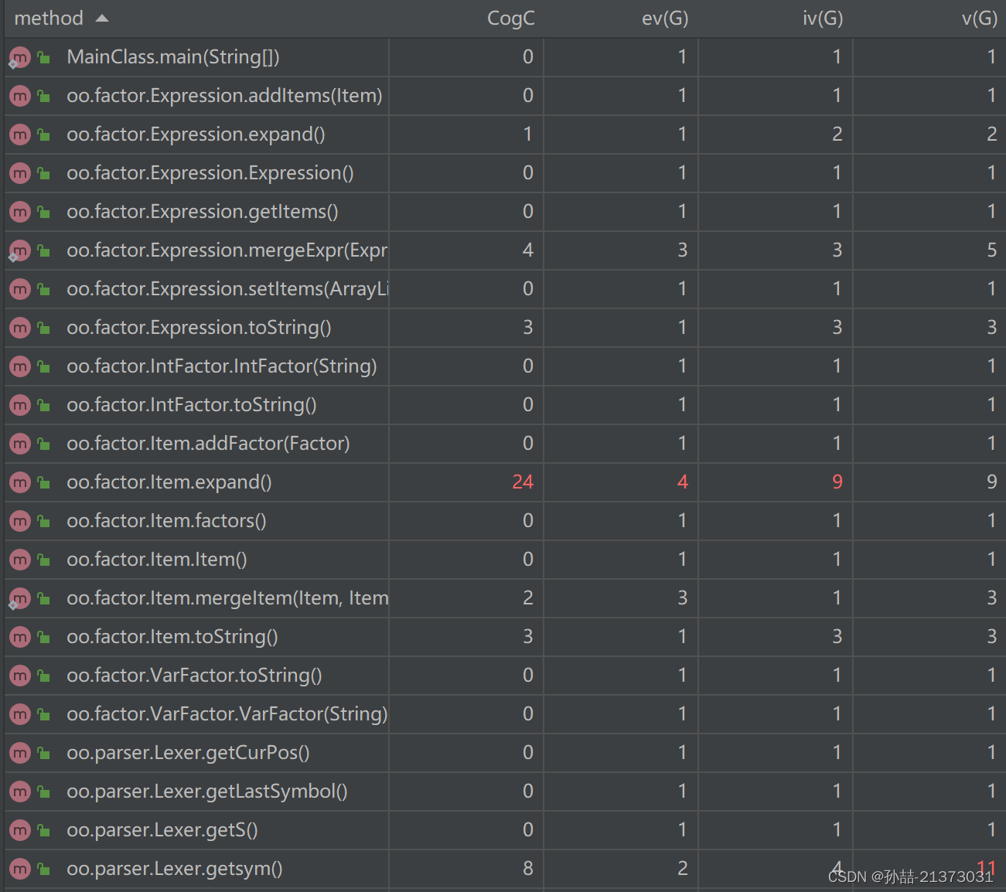The width and height of the screenshot is (1006, 892).
Task: Click the iv(G) column header
Action: (x=823, y=19)
